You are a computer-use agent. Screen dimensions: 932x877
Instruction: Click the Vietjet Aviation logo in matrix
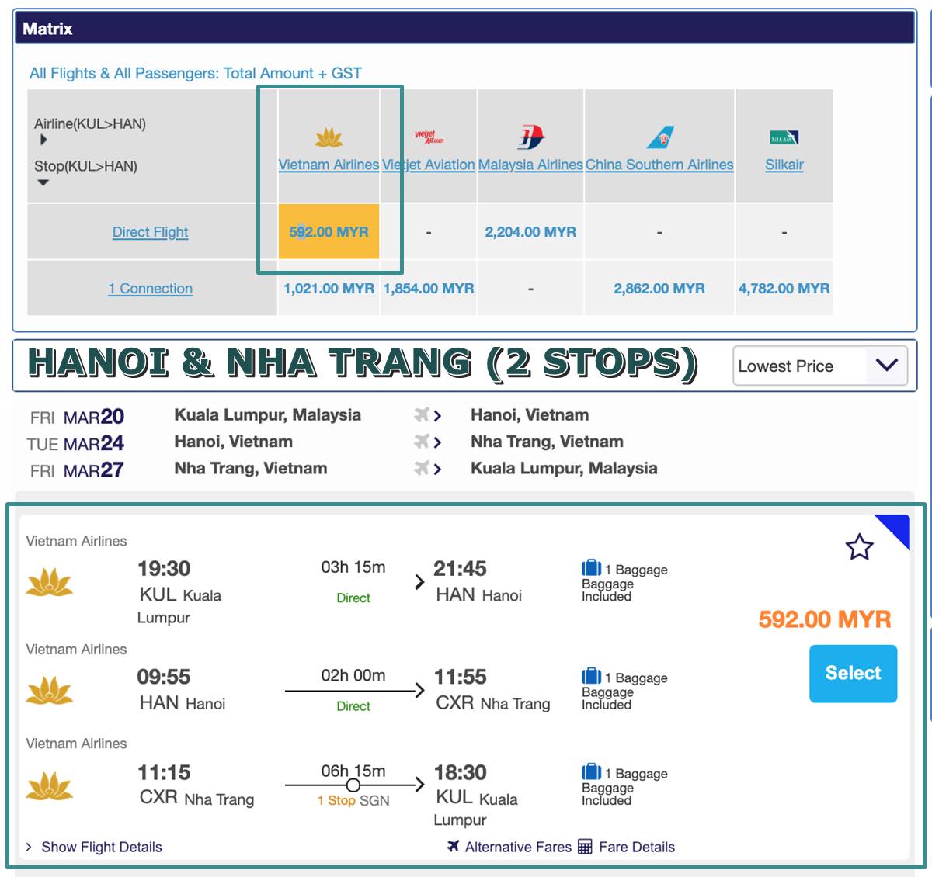(429, 137)
